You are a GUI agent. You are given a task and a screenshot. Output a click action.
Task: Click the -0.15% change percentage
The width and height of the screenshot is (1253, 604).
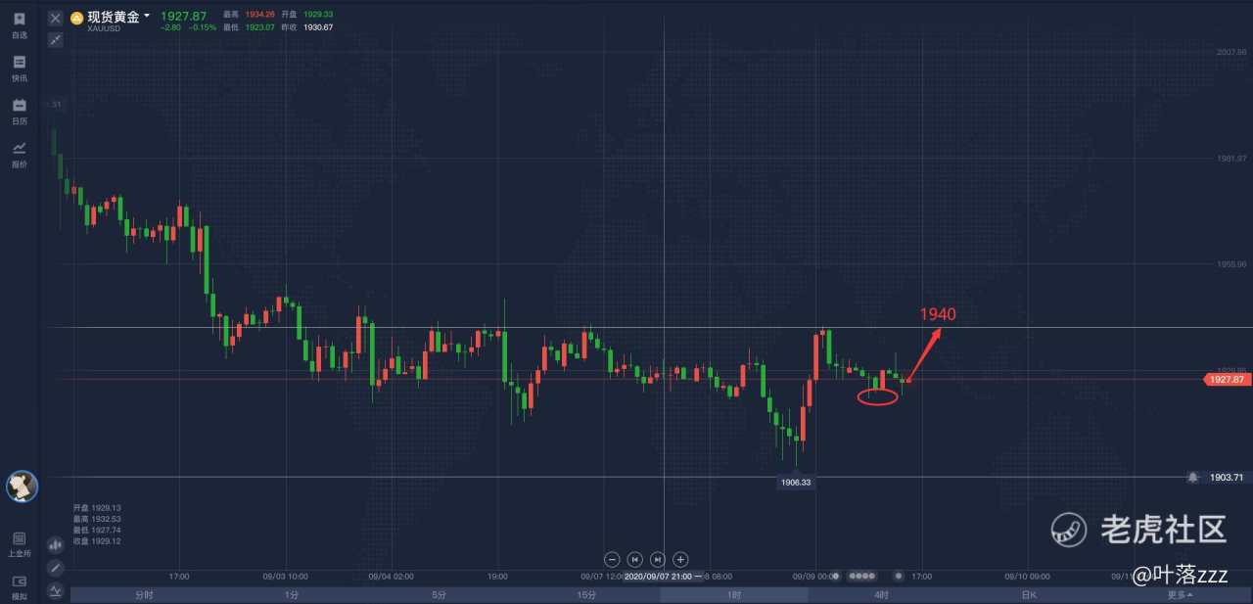pos(203,27)
